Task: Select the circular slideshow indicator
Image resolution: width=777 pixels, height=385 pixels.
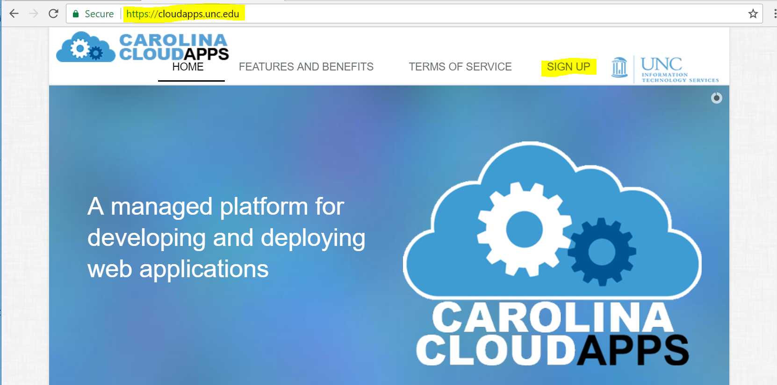Action: pyautogui.click(x=716, y=98)
